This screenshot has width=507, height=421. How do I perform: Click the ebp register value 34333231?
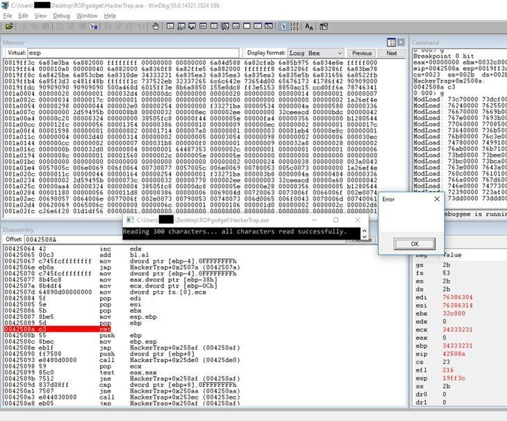click(458, 346)
